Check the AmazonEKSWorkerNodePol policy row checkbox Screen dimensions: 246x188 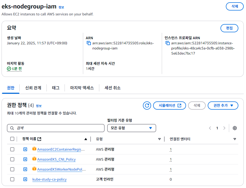[x=12, y=169]
